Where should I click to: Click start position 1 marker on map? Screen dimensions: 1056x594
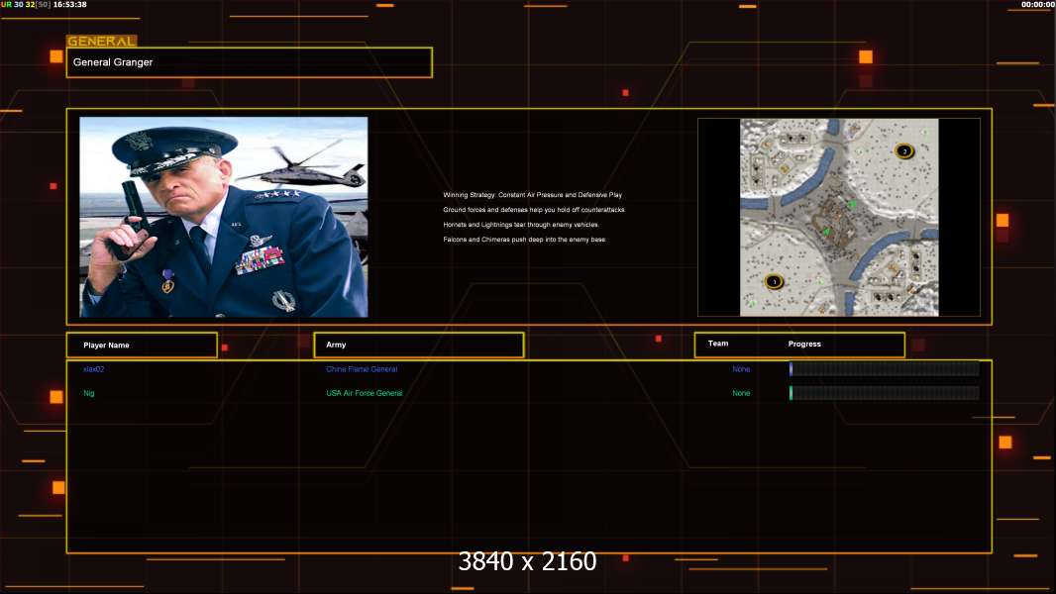[x=775, y=281]
